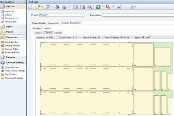This screenshot has height=116, width=174.
Task: Expand the dropdown beside the green arrow icon
Action: point(103,7)
